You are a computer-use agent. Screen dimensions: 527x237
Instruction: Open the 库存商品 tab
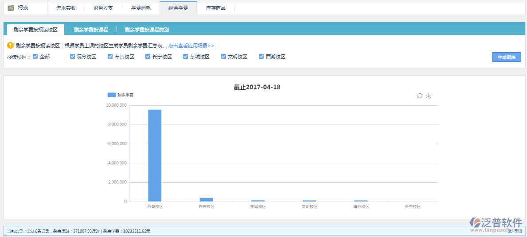pos(216,8)
